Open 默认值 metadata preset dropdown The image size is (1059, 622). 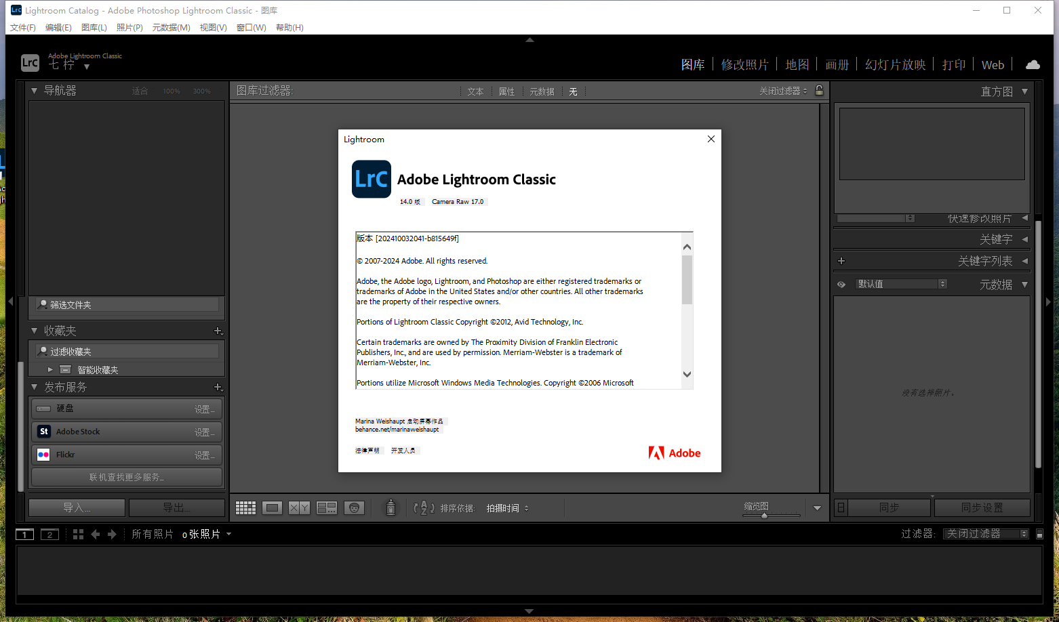(x=901, y=284)
